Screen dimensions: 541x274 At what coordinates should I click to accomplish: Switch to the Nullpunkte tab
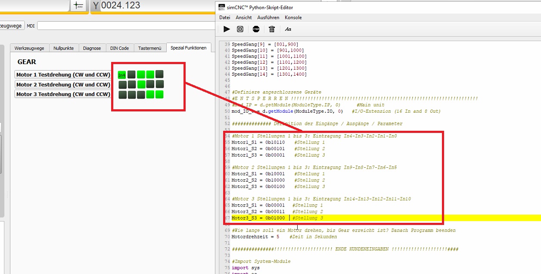click(x=64, y=48)
